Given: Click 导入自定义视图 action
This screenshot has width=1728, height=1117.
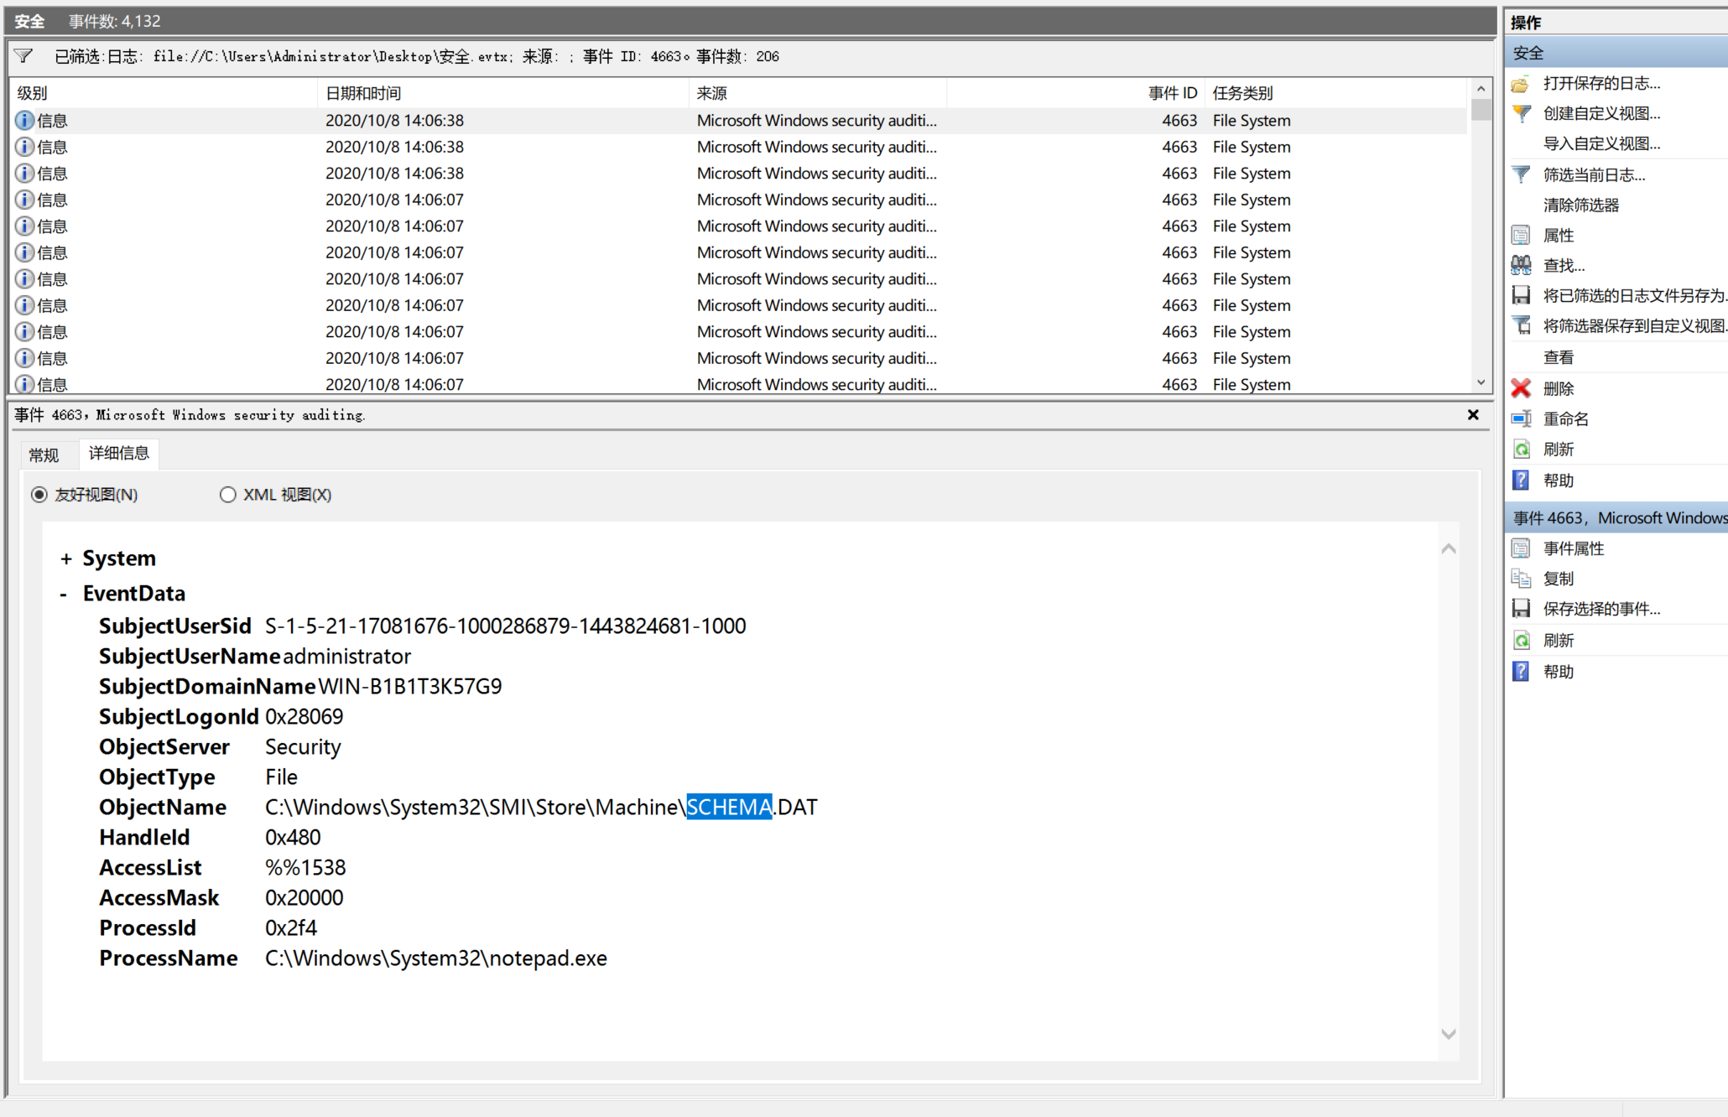Looking at the screenshot, I should pyautogui.click(x=1600, y=143).
